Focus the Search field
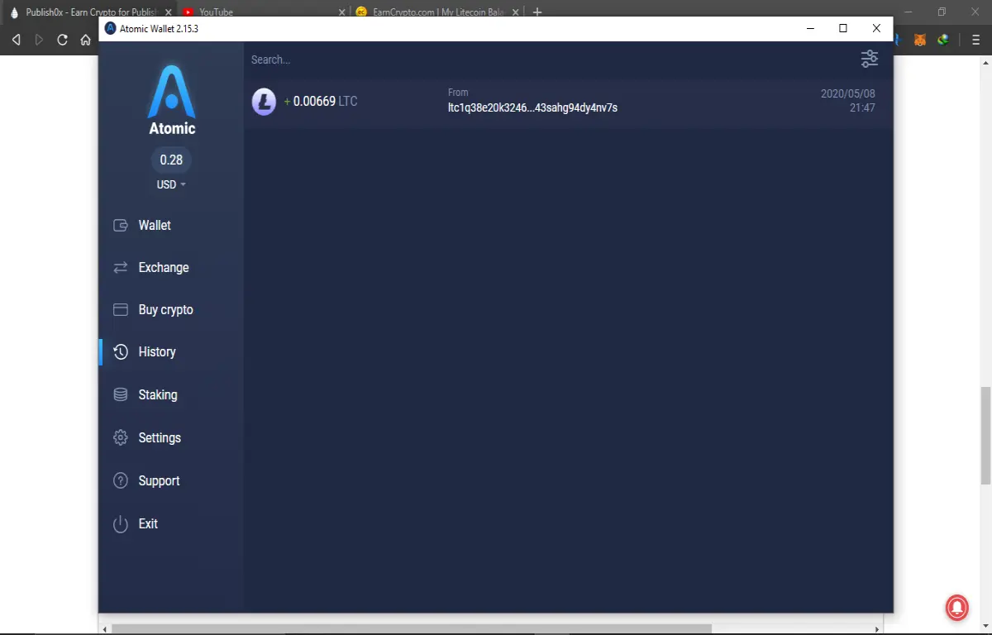This screenshot has width=992, height=635. click(x=546, y=60)
